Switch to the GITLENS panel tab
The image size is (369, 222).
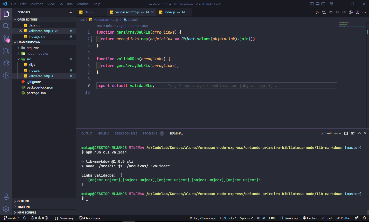103,133
